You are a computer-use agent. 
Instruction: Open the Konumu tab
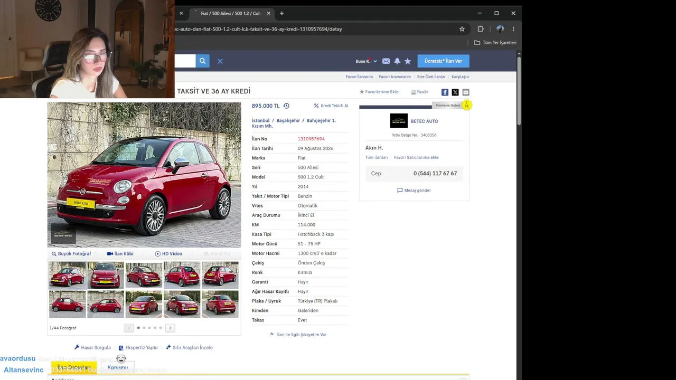[118, 367]
